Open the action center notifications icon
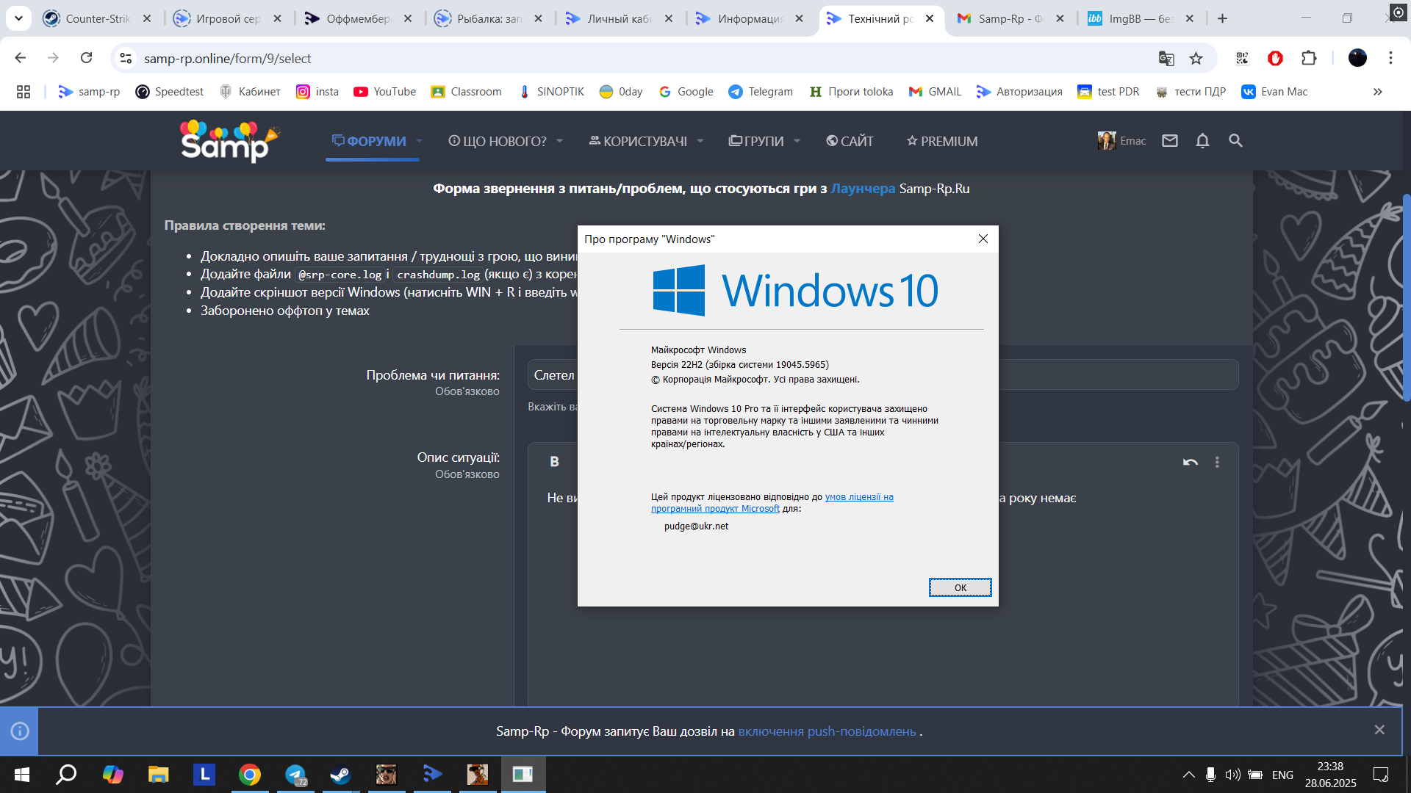 tap(1381, 775)
